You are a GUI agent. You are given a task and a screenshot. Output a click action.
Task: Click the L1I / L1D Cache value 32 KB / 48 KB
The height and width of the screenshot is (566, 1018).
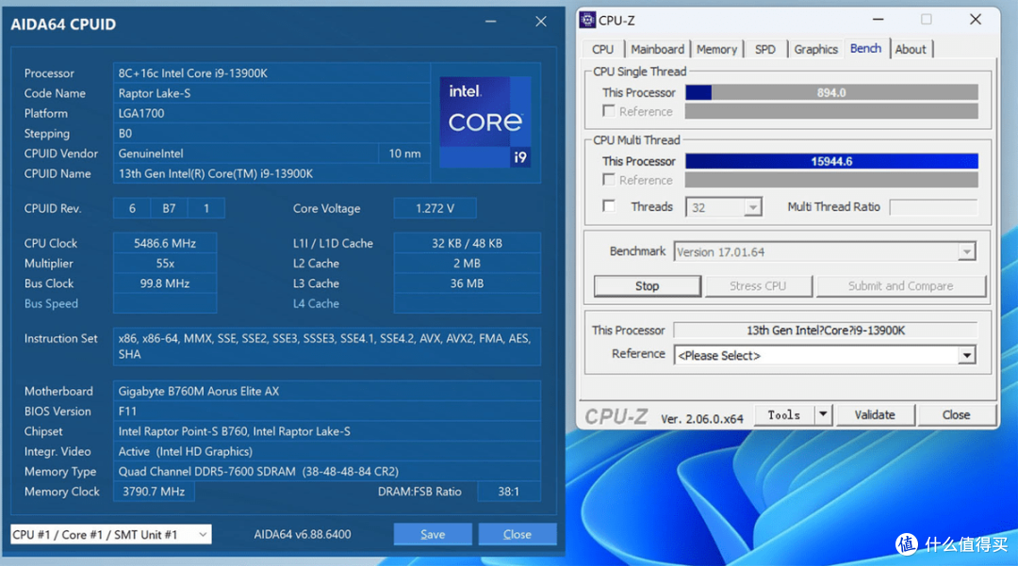click(x=467, y=243)
